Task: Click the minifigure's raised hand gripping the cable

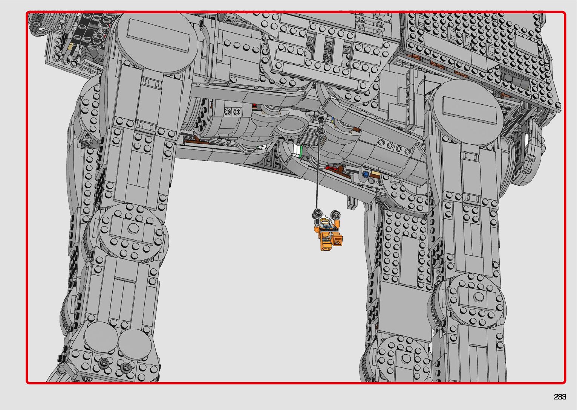Action: tap(317, 215)
